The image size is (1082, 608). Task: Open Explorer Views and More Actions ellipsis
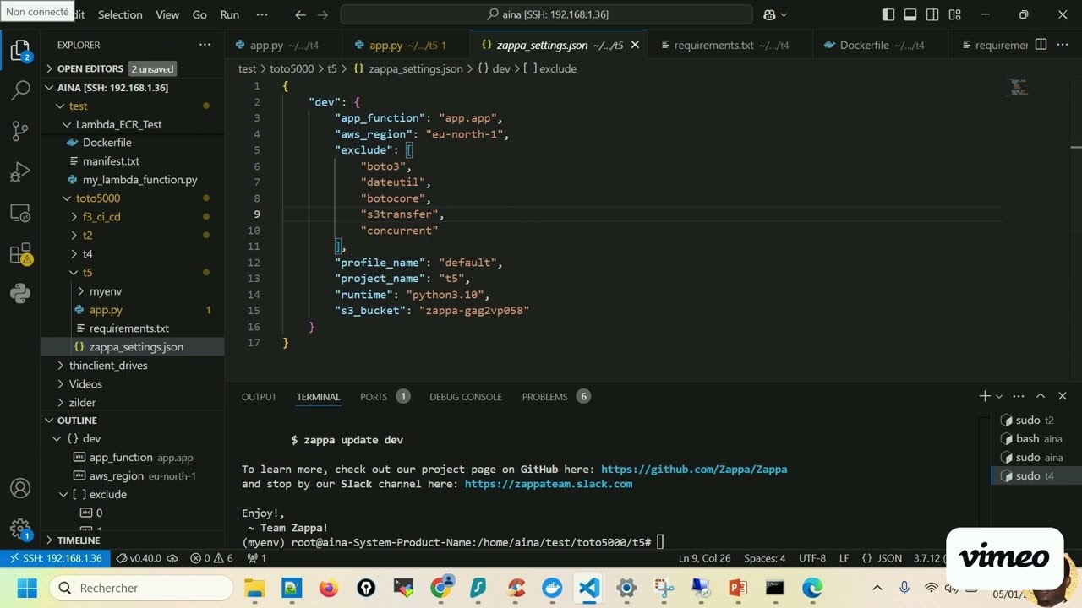coord(205,45)
